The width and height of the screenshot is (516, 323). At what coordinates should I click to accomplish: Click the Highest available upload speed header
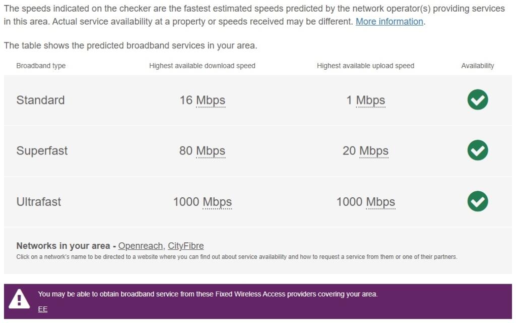pos(365,66)
